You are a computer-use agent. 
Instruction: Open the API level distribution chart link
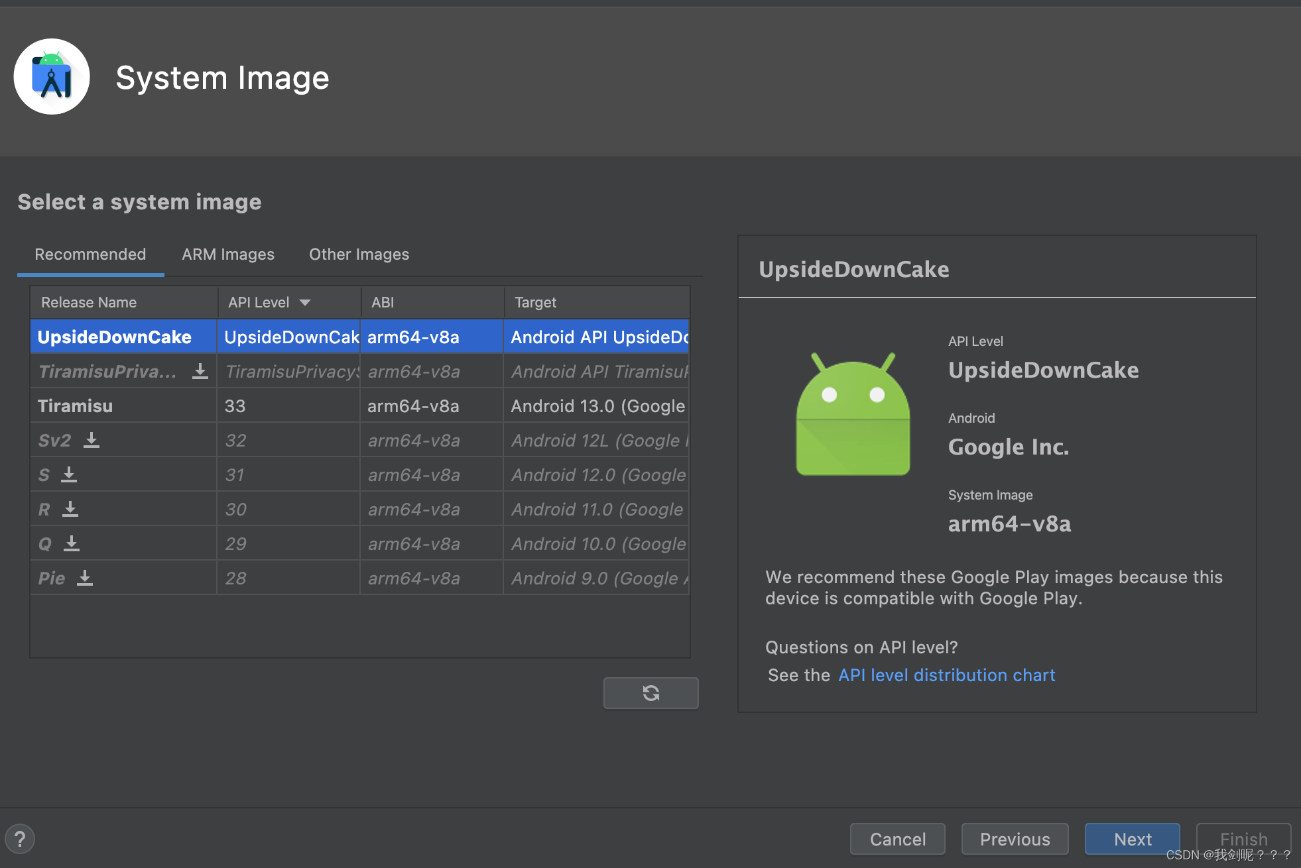(946, 675)
